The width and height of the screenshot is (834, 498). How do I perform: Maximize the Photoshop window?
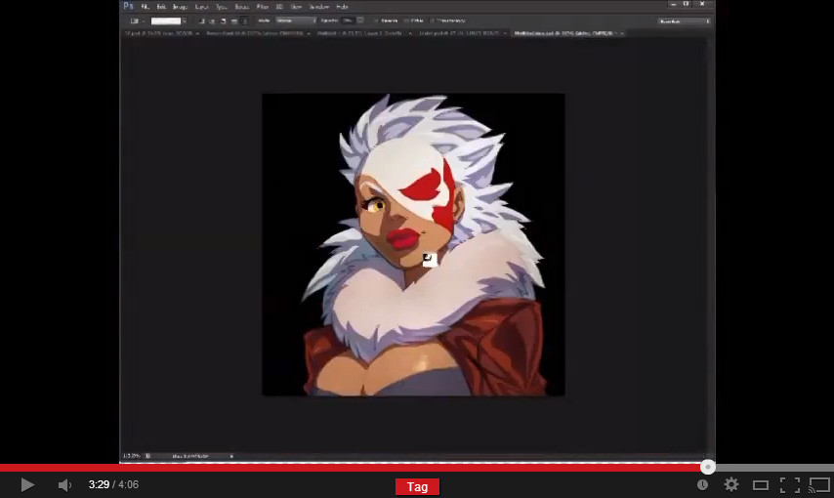click(x=687, y=4)
